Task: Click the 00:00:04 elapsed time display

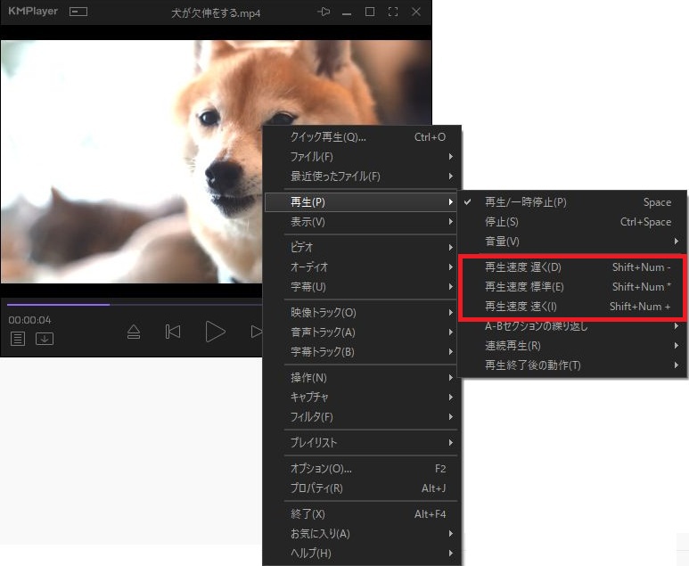Action: [x=30, y=320]
